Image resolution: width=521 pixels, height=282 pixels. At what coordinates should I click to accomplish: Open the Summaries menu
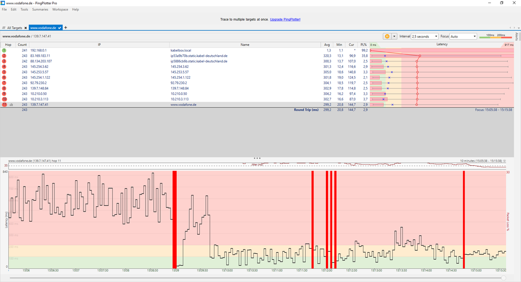pyautogui.click(x=40, y=9)
